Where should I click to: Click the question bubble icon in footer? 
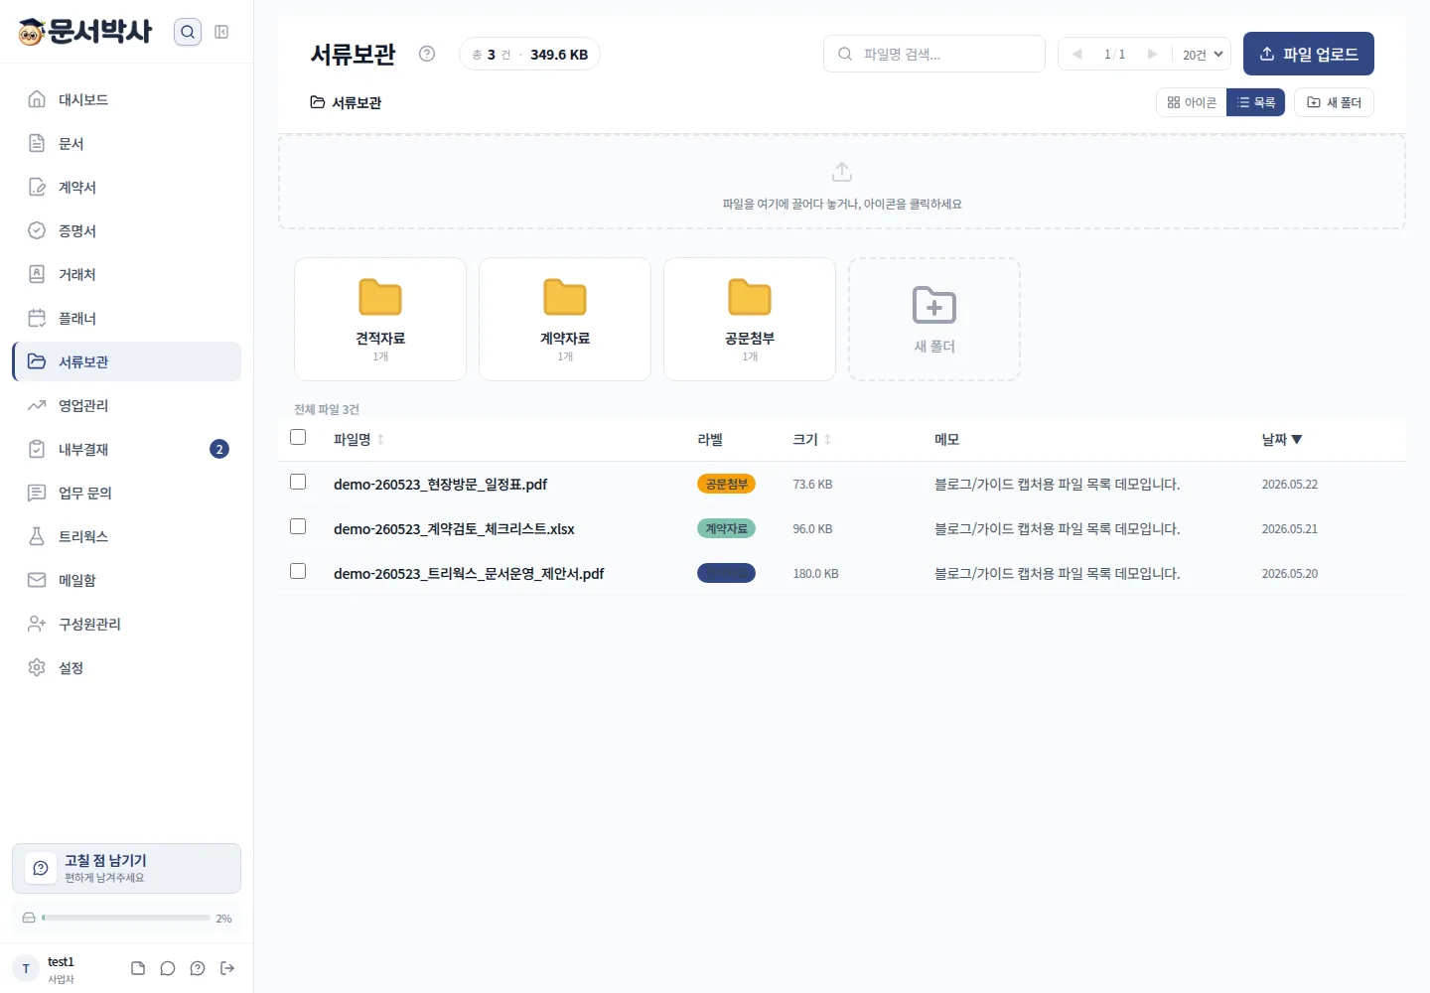click(x=198, y=968)
